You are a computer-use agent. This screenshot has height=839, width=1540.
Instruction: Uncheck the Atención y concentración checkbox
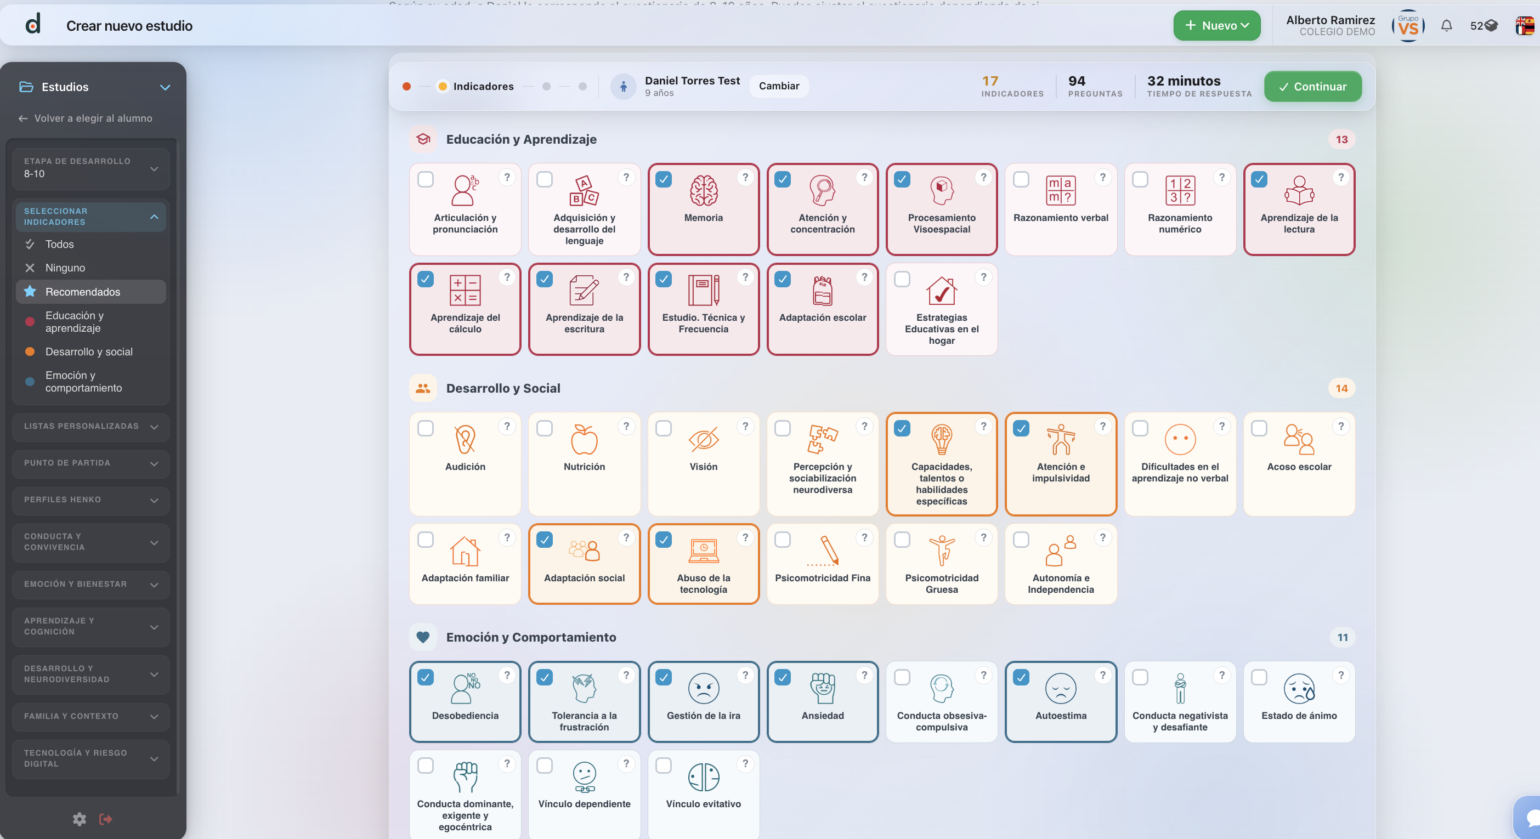tap(783, 179)
